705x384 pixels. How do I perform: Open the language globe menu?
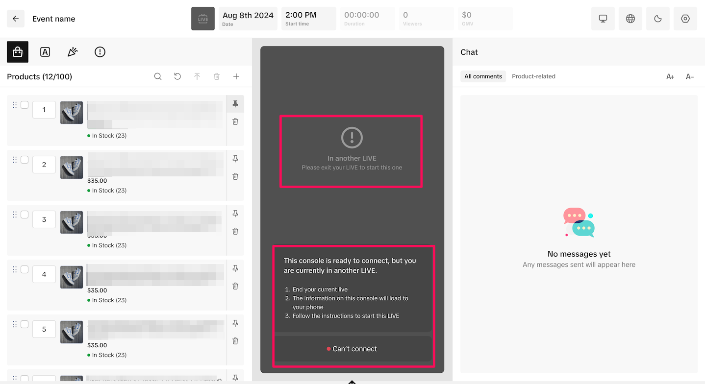(630, 19)
